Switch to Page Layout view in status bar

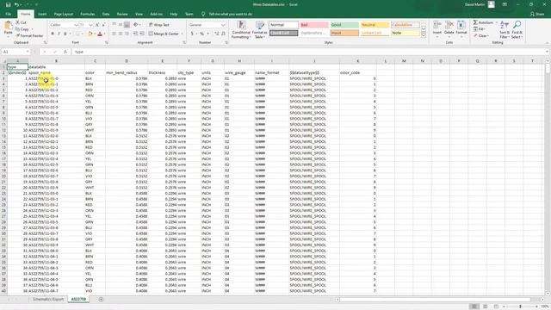486,307
